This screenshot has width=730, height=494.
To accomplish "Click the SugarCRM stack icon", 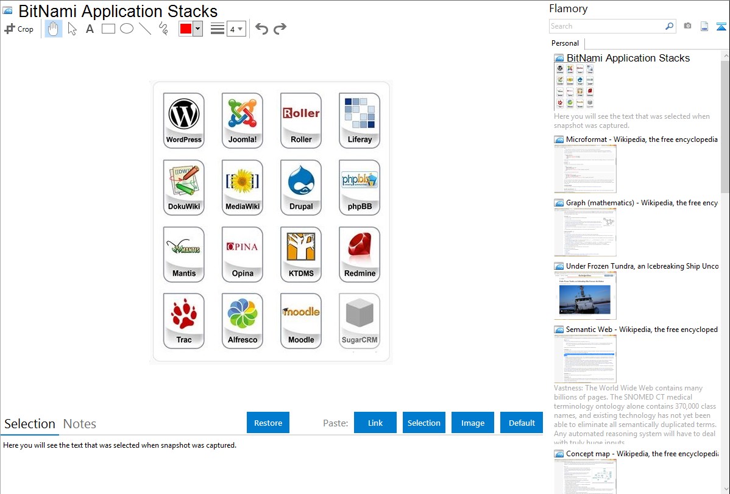I will point(360,321).
